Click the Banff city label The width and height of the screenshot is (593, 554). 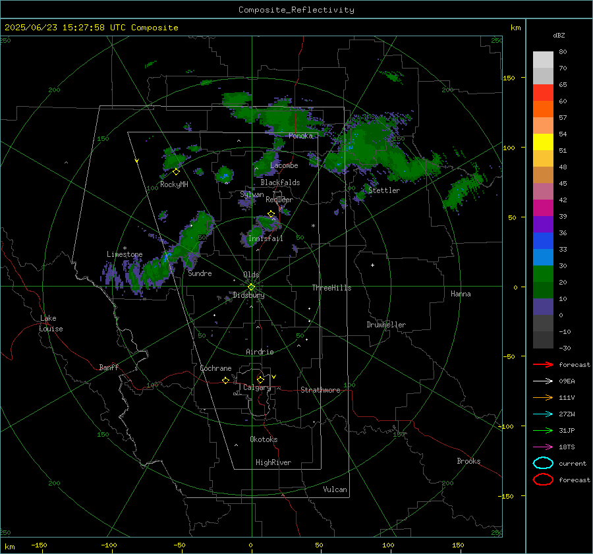pyautogui.click(x=109, y=367)
